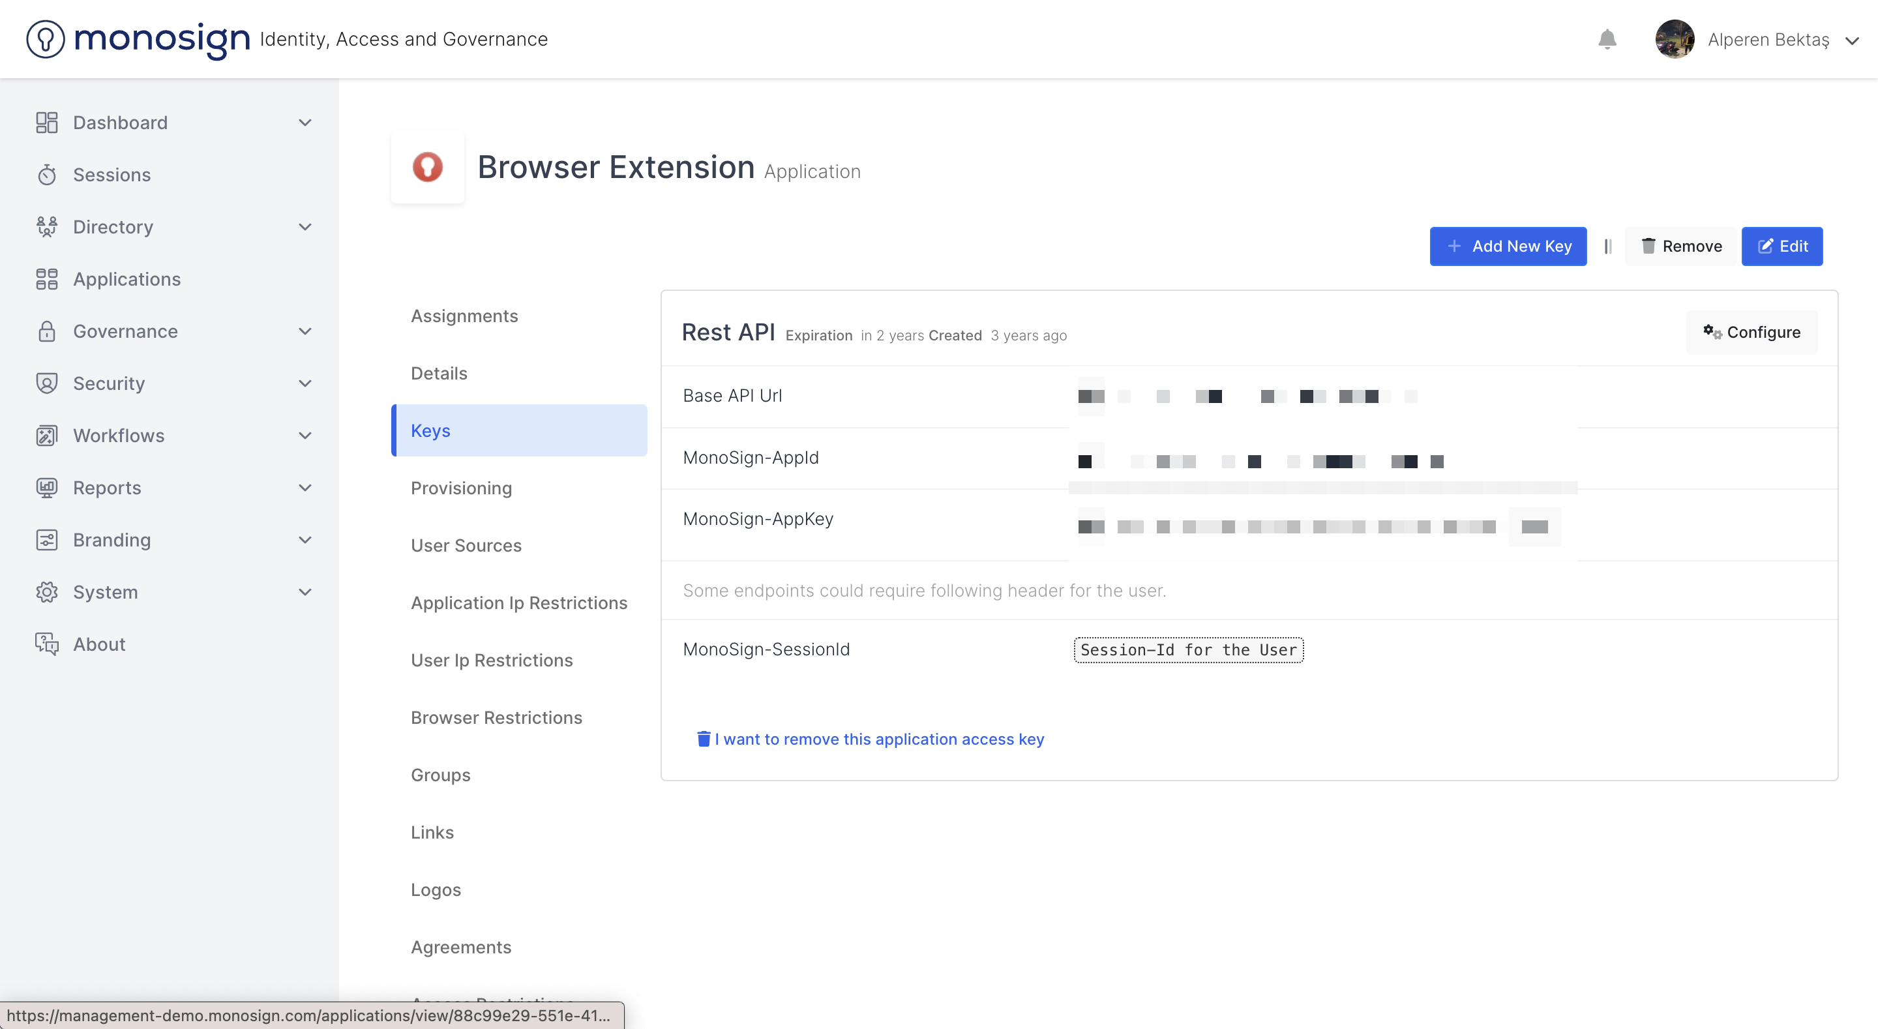Click the Security shield icon

coord(47,383)
